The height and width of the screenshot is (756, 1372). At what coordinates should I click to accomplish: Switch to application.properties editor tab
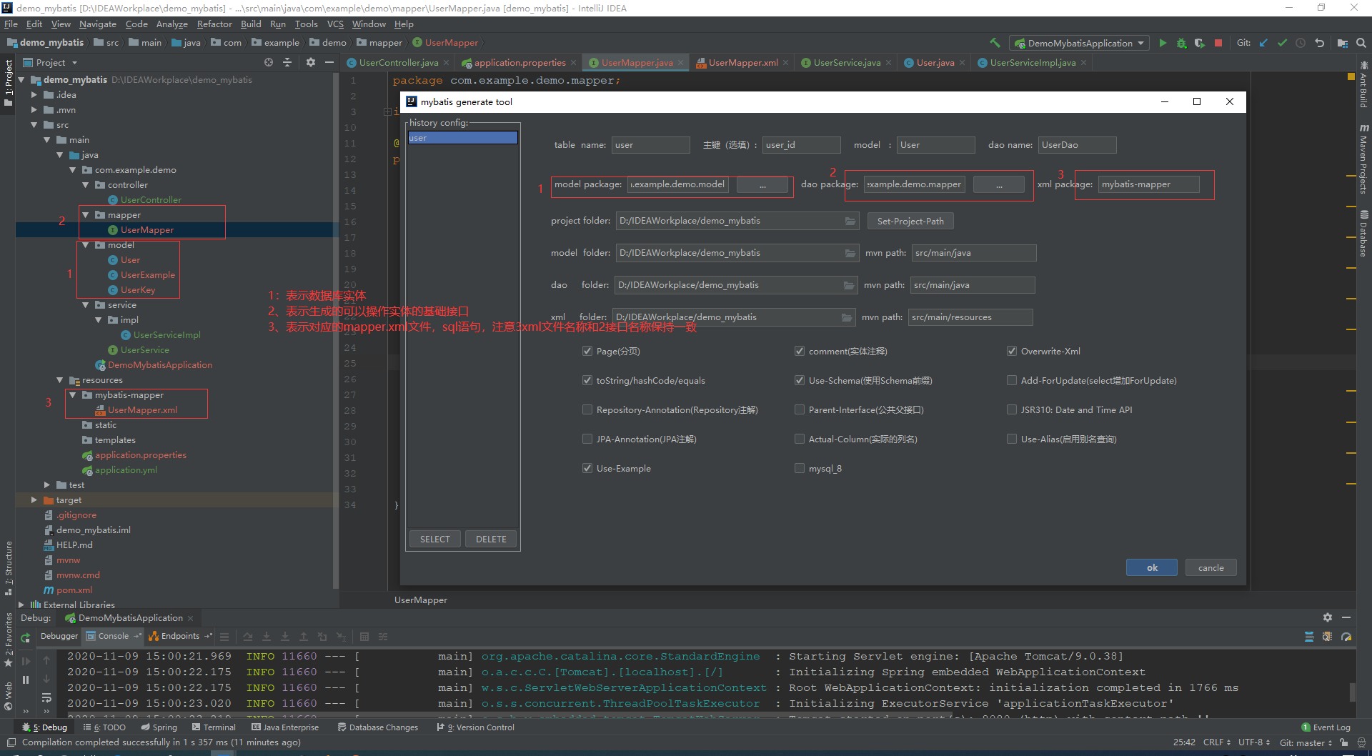point(520,62)
